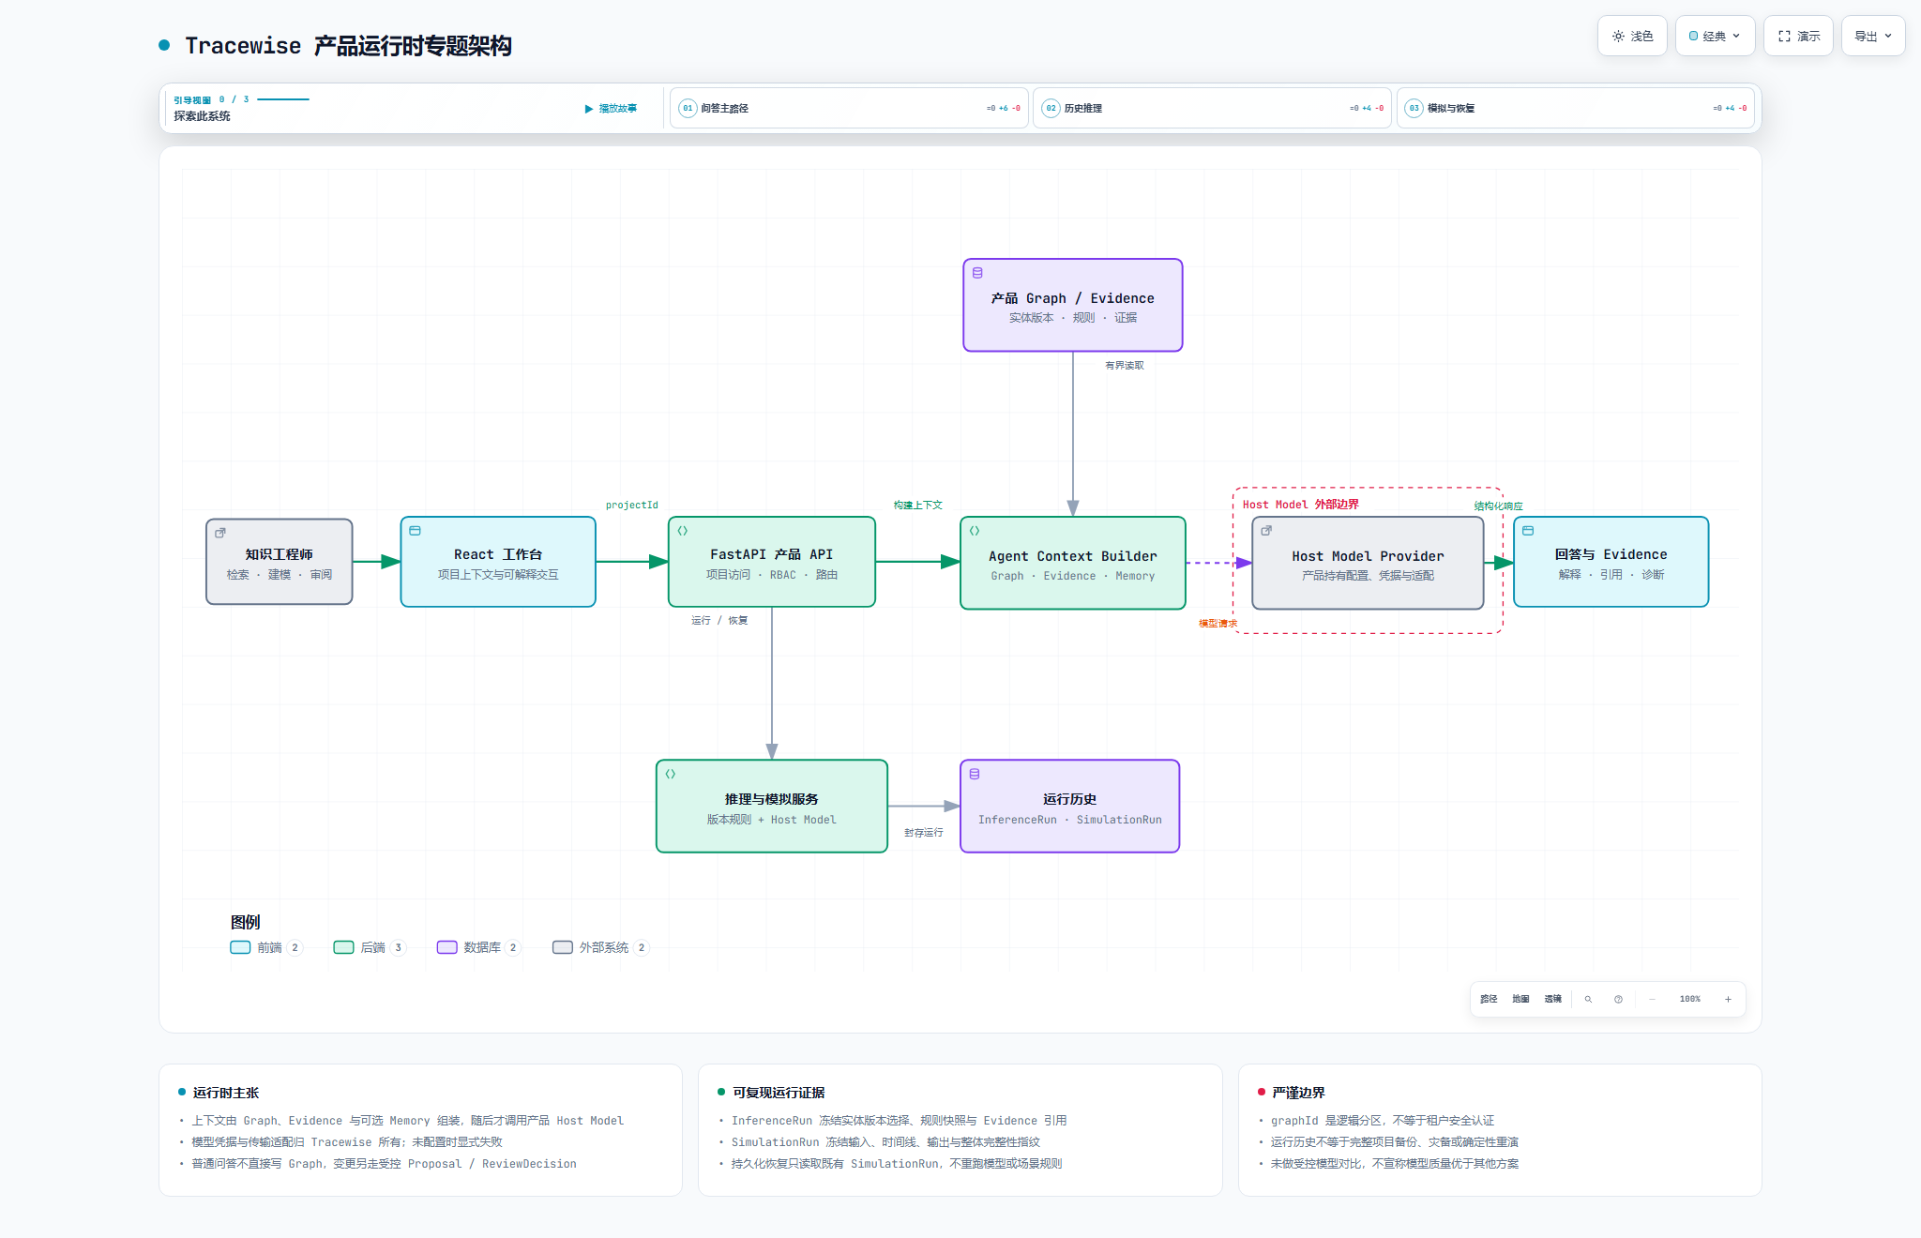Click the 知识工程师 node
The image size is (1921, 1238).
pos(280,562)
